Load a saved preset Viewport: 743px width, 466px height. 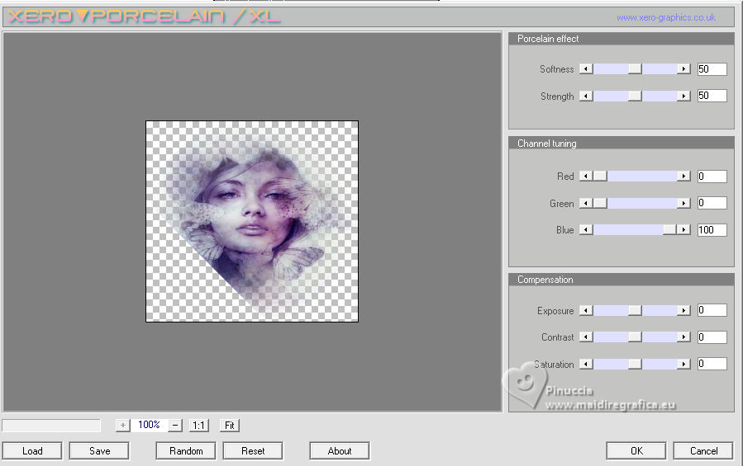[x=32, y=451]
